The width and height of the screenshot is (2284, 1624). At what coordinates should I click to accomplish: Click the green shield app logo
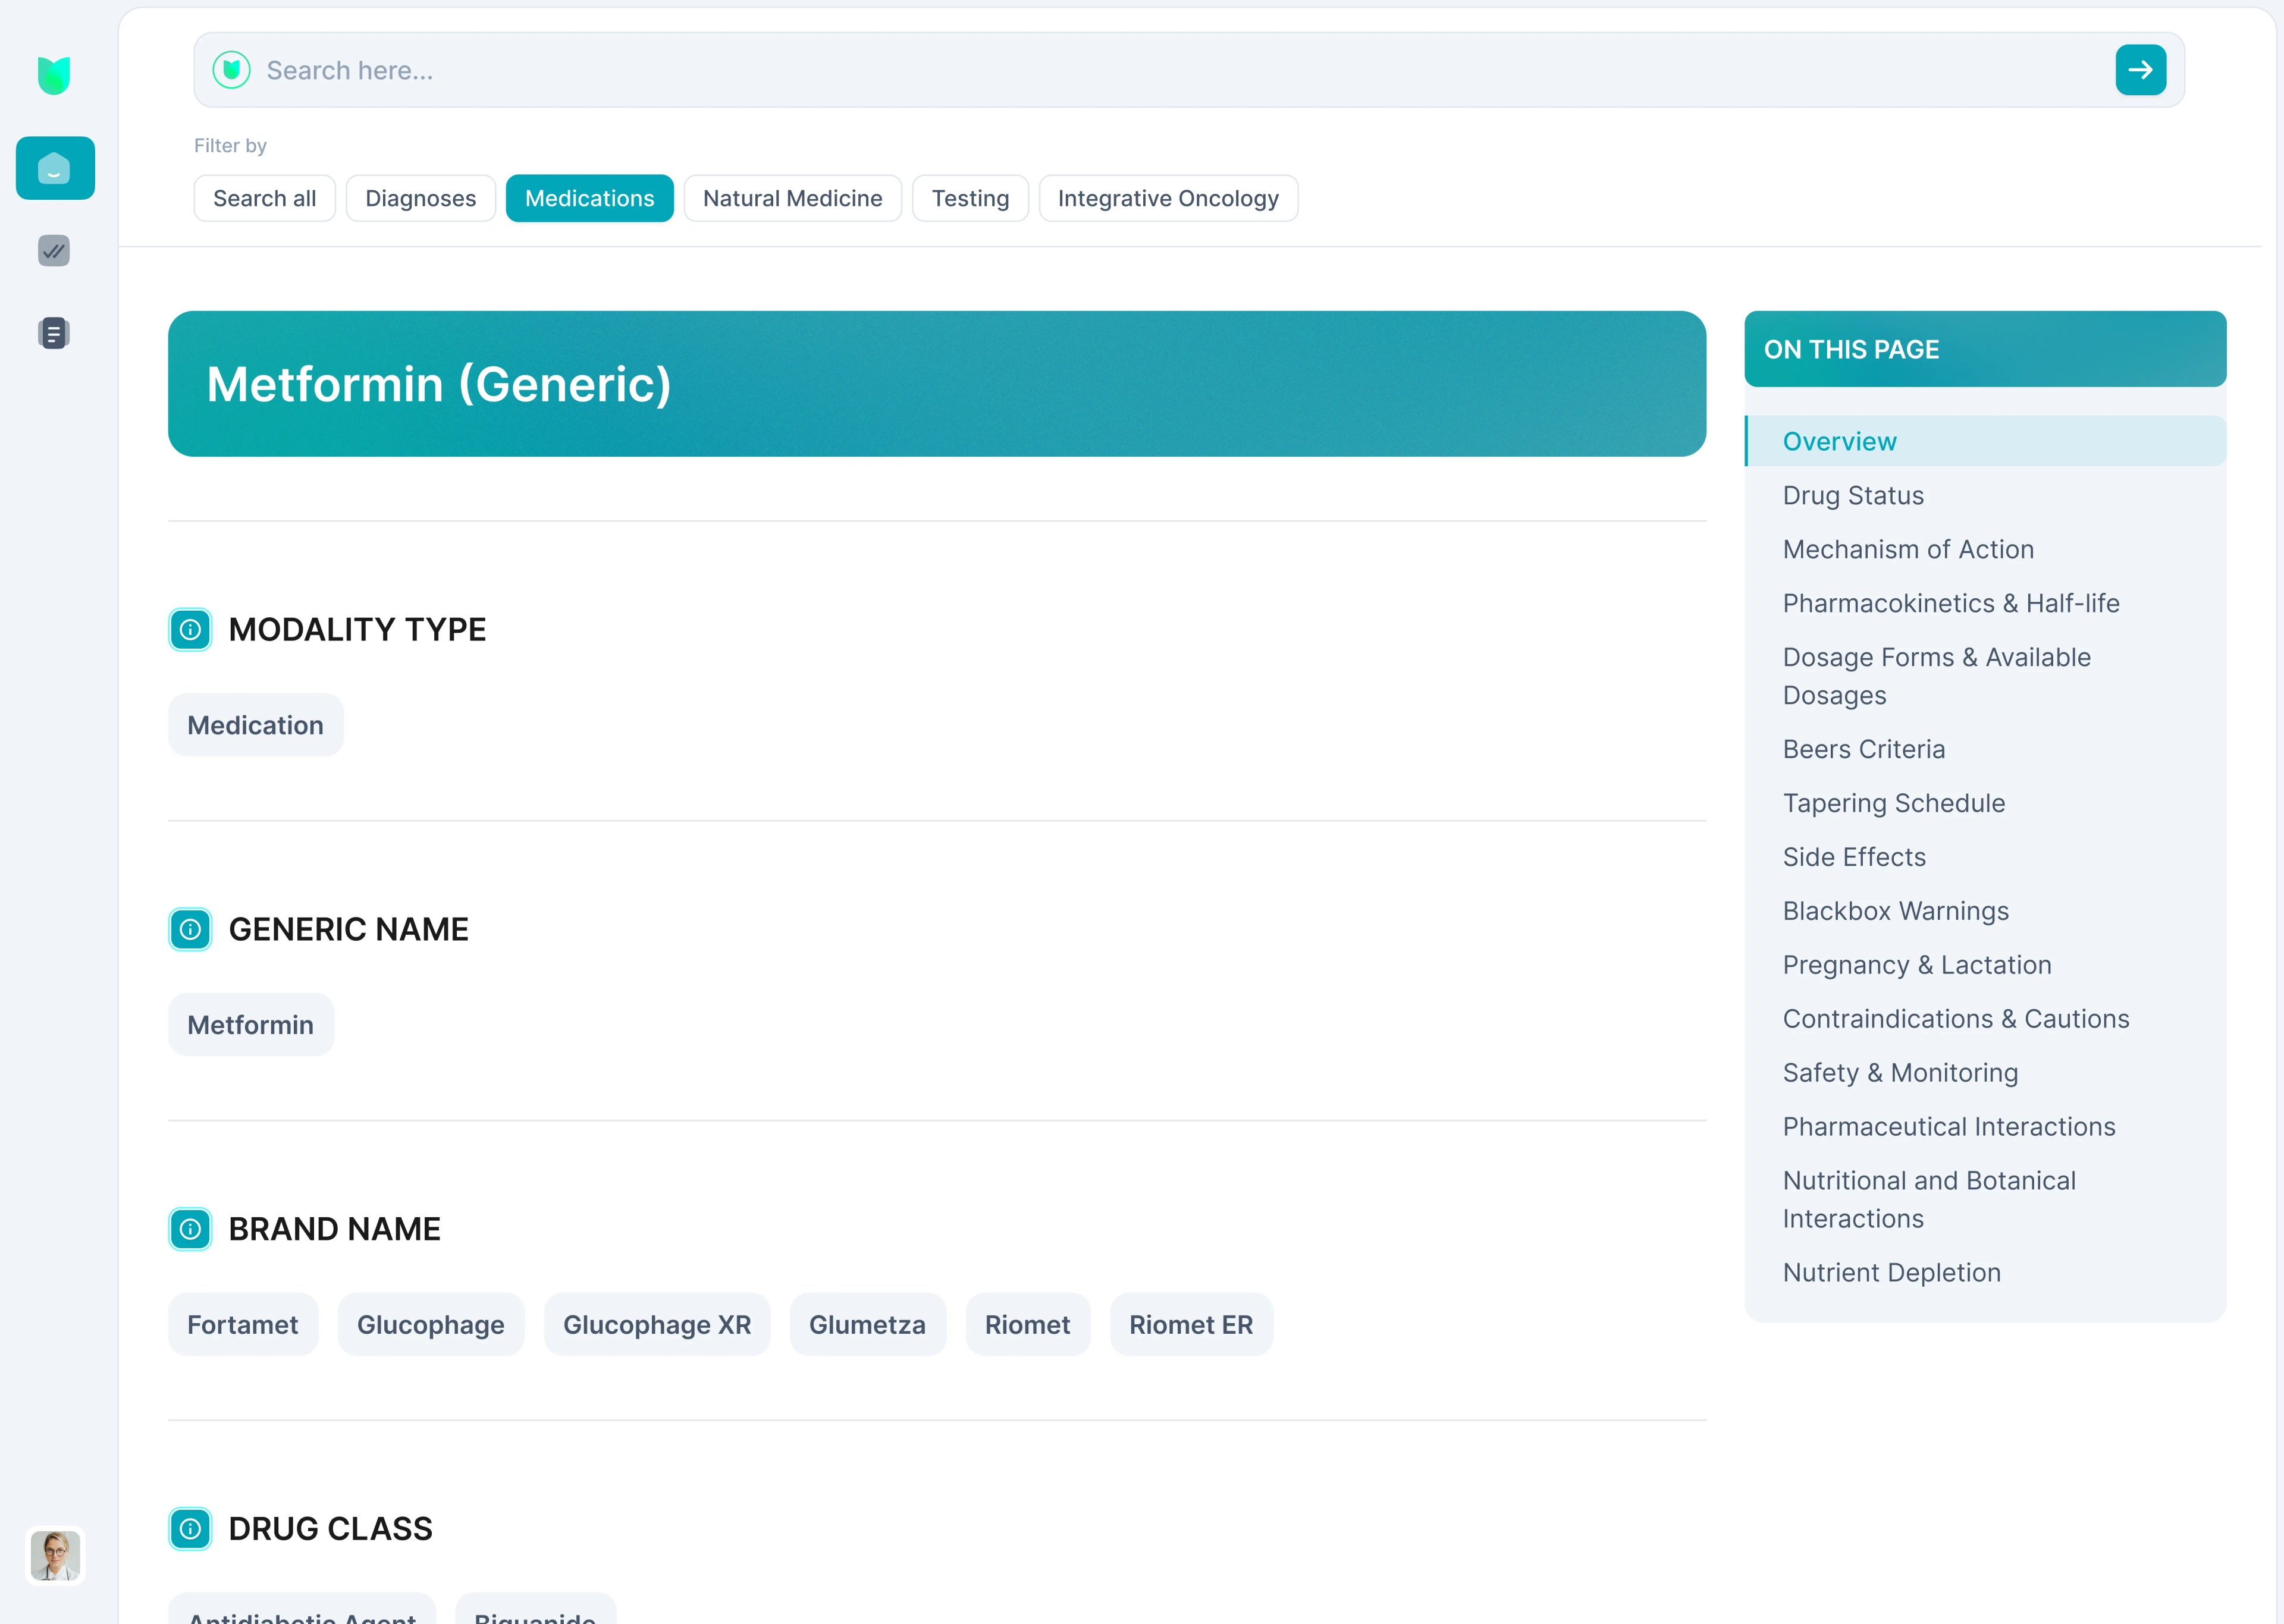pyautogui.click(x=54, y=75)
